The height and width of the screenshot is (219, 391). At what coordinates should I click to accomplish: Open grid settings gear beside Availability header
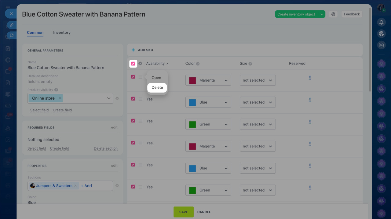point(140,64)
